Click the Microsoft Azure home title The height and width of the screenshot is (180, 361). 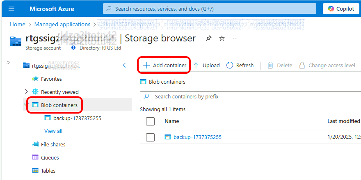click(52, 9)
